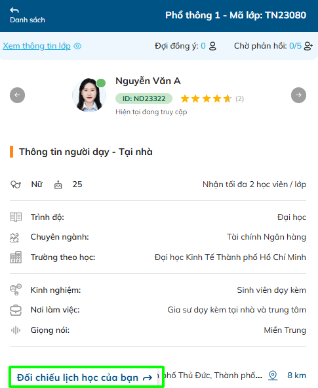Click the five-star rating

pos(206,98)
